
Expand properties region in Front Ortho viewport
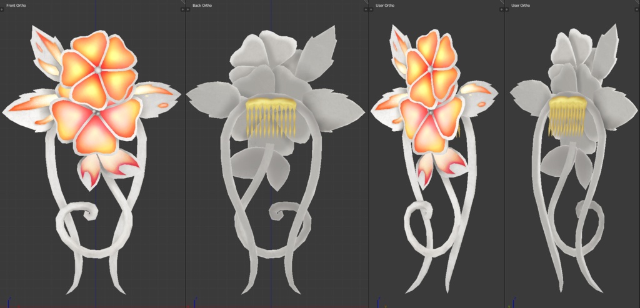[182, 9]
